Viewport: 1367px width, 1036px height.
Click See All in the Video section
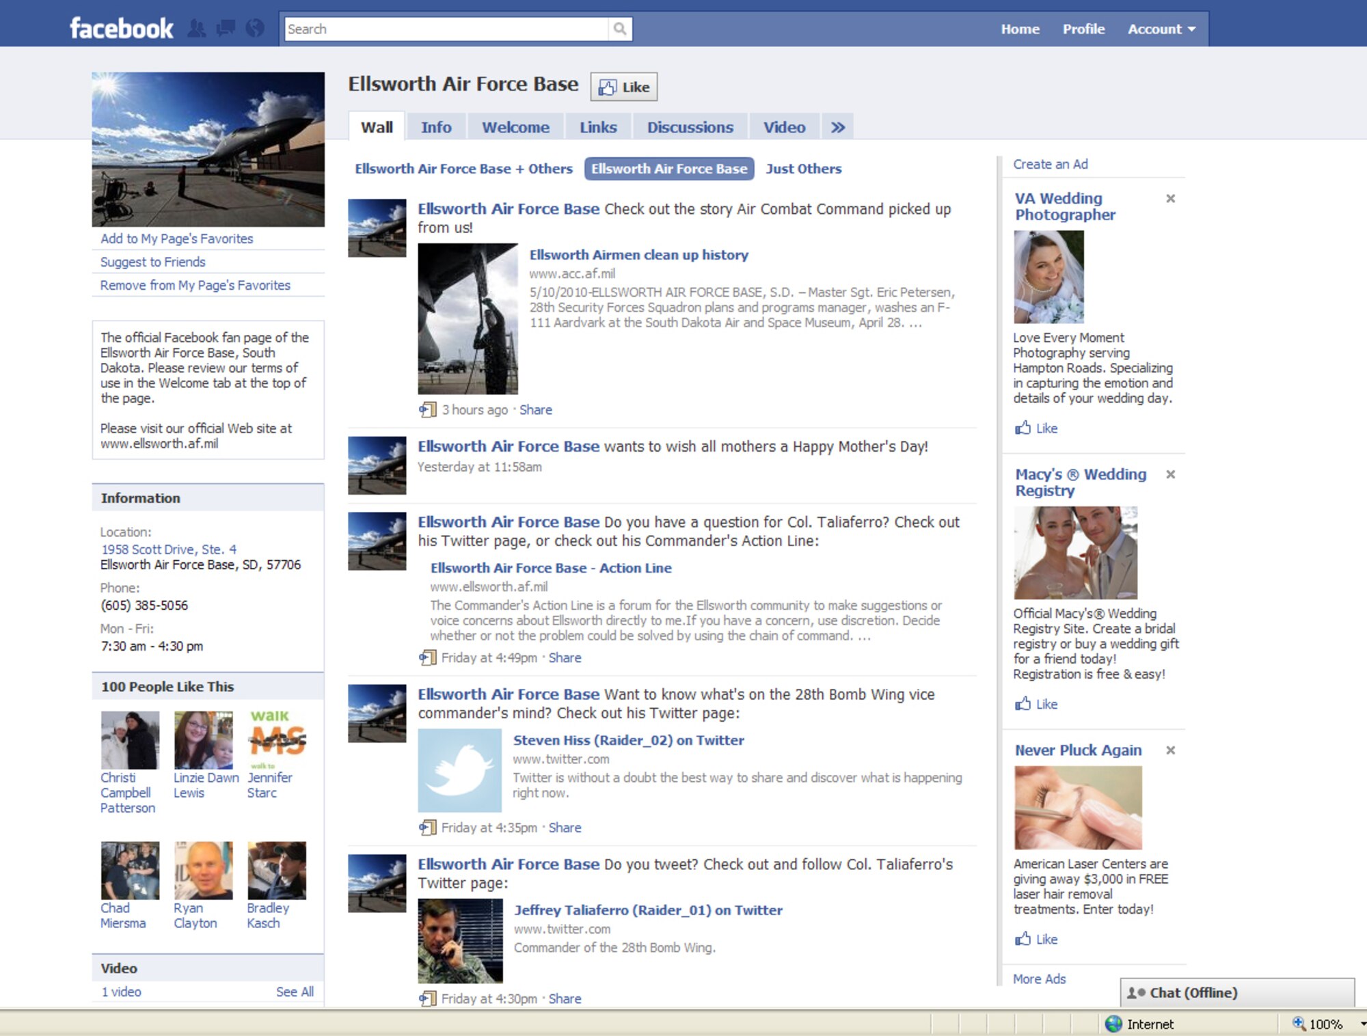(295, 991)
